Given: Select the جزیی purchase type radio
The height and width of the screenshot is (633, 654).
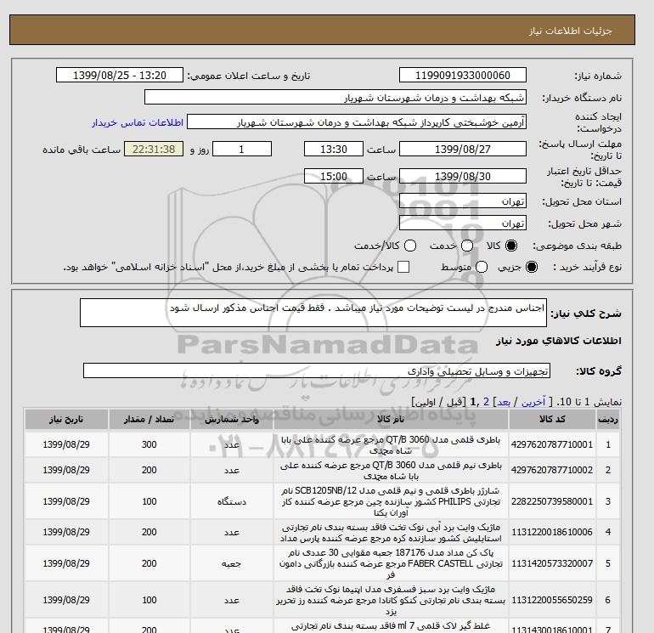Looking at the screenshot, I should pos(532,267).
